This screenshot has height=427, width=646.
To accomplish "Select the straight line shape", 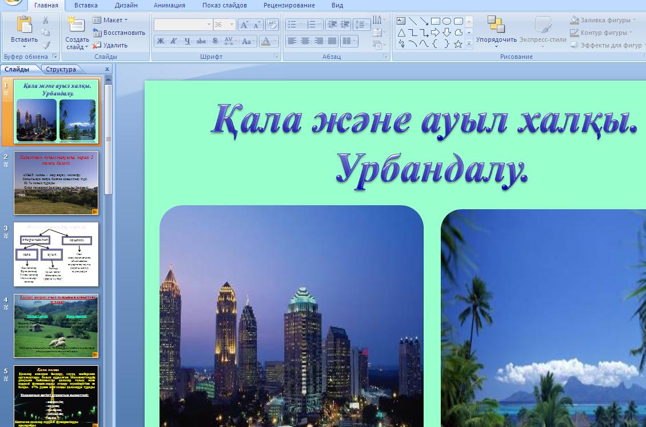I will click(x=412, y=21).
